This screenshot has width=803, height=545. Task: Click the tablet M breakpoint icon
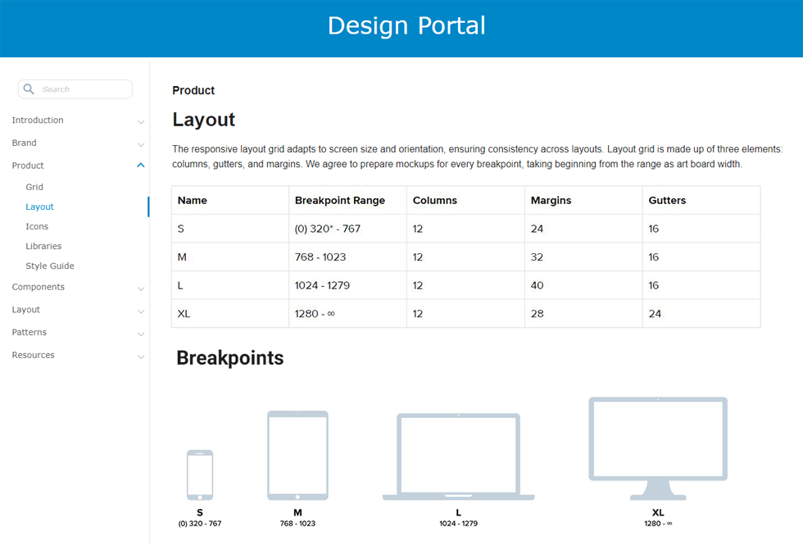pyautogui.click(x=297, y=455)
